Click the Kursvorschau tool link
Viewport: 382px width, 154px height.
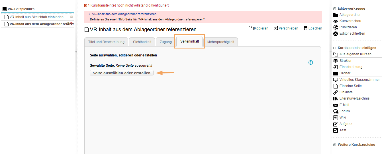pyautogui.click(x=350, y=21)
